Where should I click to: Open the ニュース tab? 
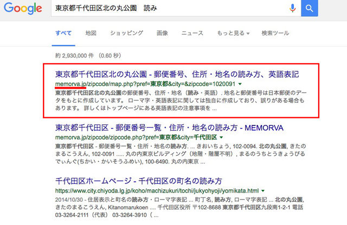coord(192,33)
